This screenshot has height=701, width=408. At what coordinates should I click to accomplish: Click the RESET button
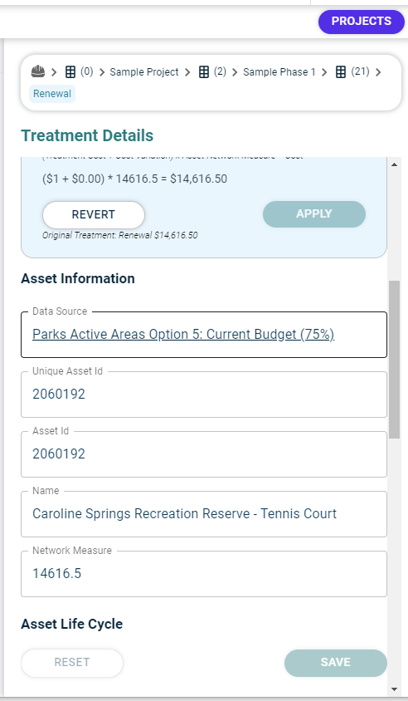tap(72, 663)
